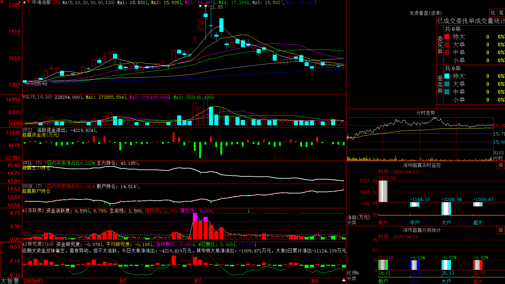Click the star favorite icon before 中海油服
Viewport: 505px width, 284px height.
tap(24, 3)
